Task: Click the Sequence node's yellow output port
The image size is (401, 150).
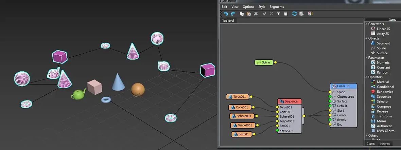Action: (x=304, y=116)
